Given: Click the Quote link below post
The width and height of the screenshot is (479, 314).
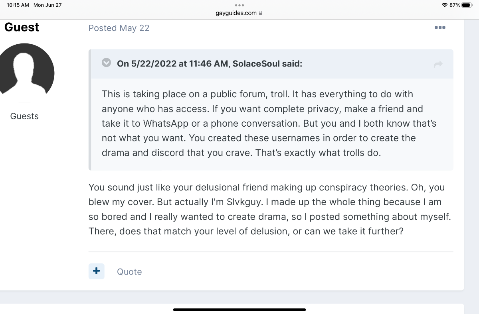Looking at the screenshot, I should click(x=129, y=272).
